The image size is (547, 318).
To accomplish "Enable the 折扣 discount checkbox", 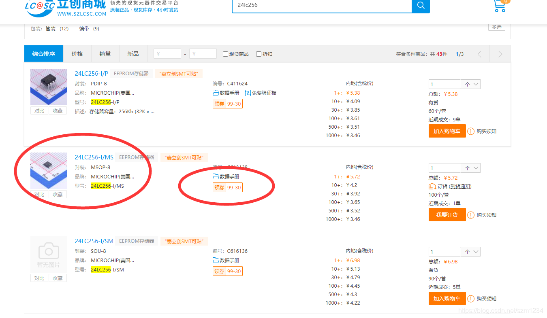I will (259, 54).
